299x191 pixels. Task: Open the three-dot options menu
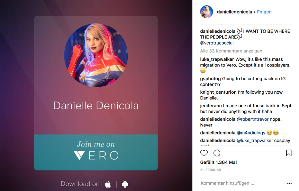tap(289, 184)
